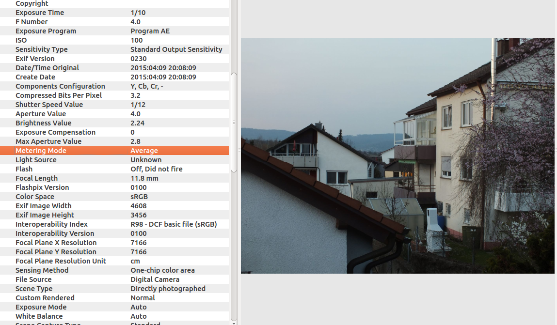Select the File Source row
The width and height of the screenshot is (557, 325).
(114, 279)
